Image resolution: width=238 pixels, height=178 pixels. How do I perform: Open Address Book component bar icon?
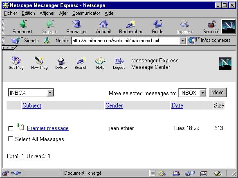[x=204, y=173]
